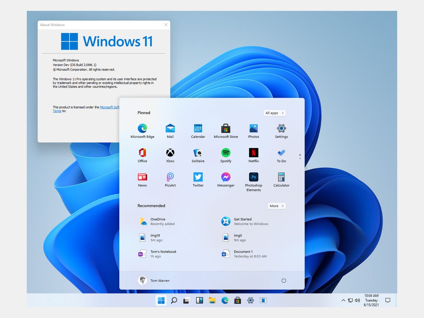Open Search from the taskbar
The height and width of the screenshot is (318, 424).
174,300
